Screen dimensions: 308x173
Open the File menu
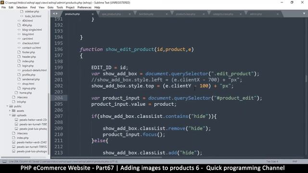[3, 8]
